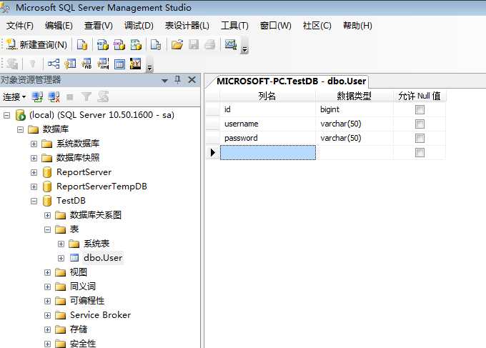The image size is (486, 348).
Task: Click the SQL Server Compact Query icon
Action: coord(156,45)
